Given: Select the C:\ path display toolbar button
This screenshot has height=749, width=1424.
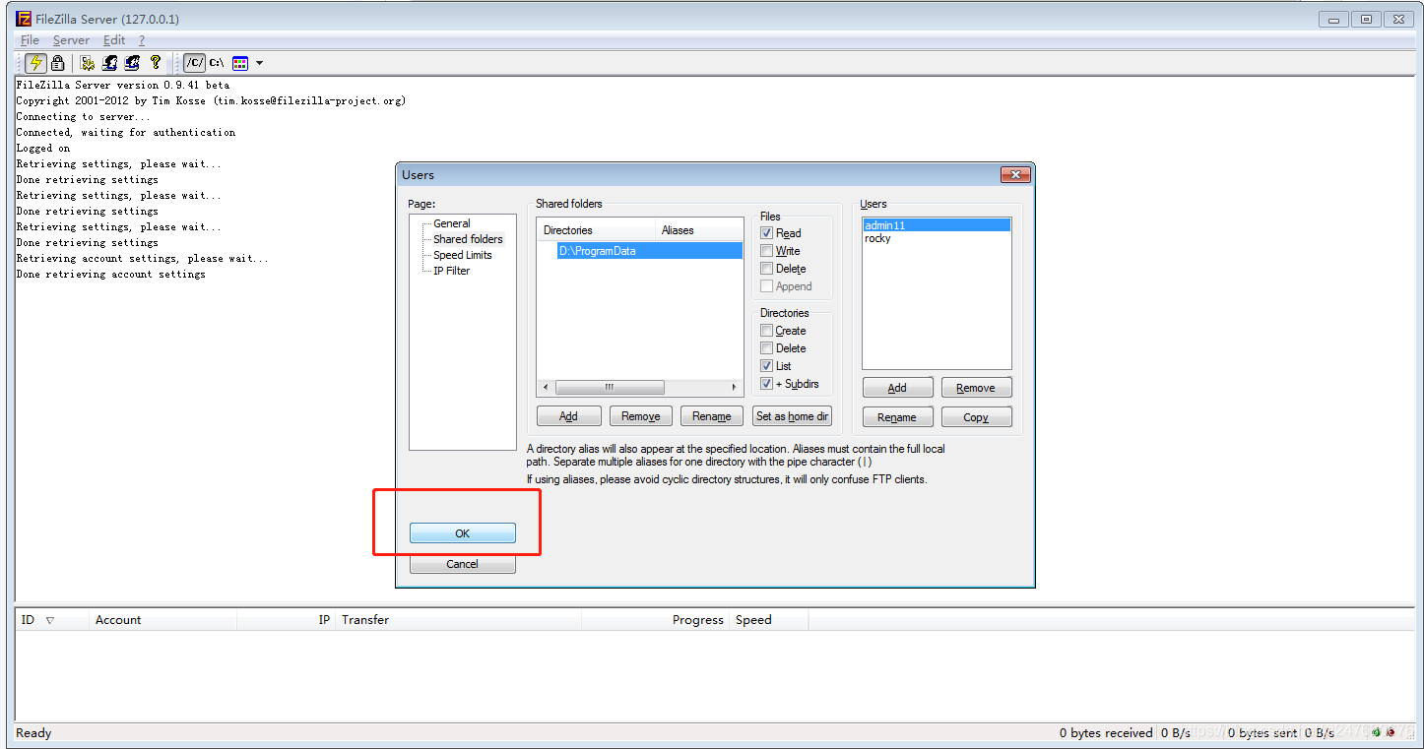Looking at the screenshot, I should coord(217,63).
